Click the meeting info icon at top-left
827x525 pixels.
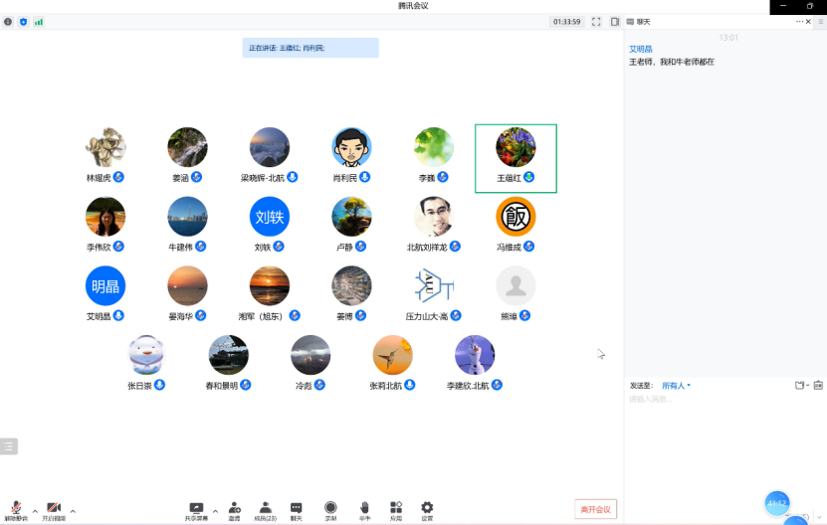[x=8, y=21]
